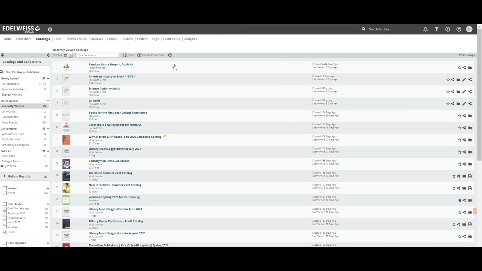The width and height of the screenshot is (482, 271).
Task: Check the Viewed filter checkbox with count 20
Action: pyautogui.click(x=5, y=193)
